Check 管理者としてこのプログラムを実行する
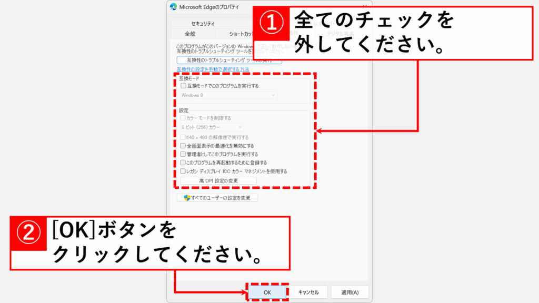The width and height of the screenshot is (539, 303). click(183, 154)
